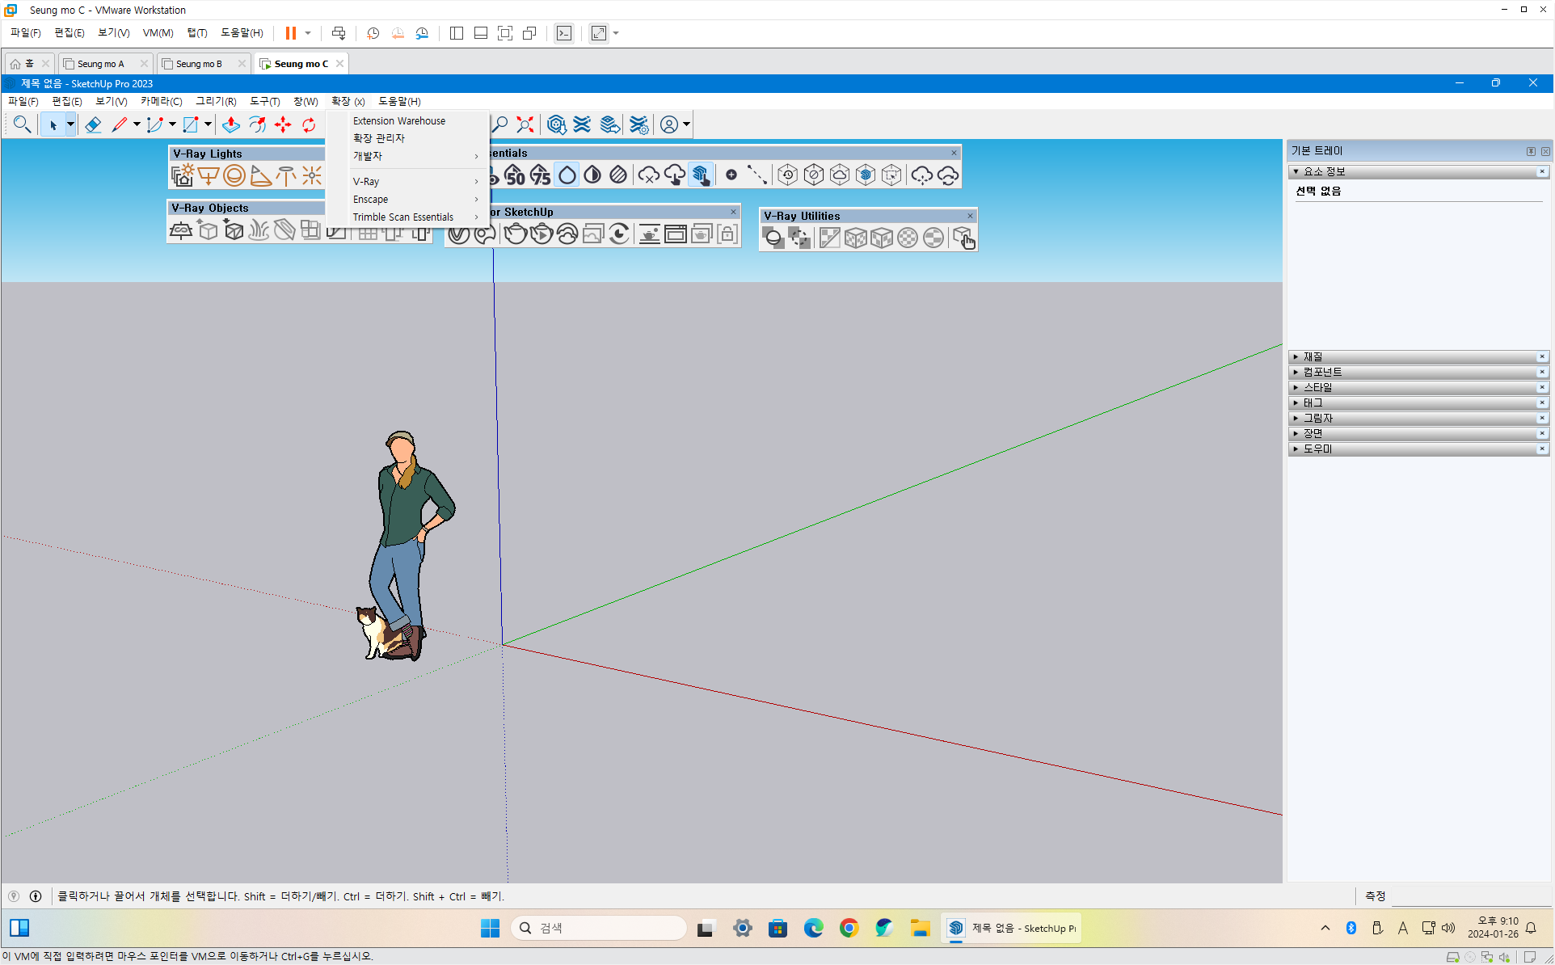Expand the 스타일 panel

pyautogui.click(x=1317, y=387)
